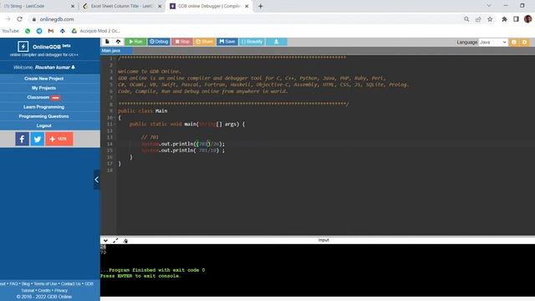Open the YouTube bookmark
This screenshot has width=535, height=301.
pyautogui.click(x=10, y=31)
